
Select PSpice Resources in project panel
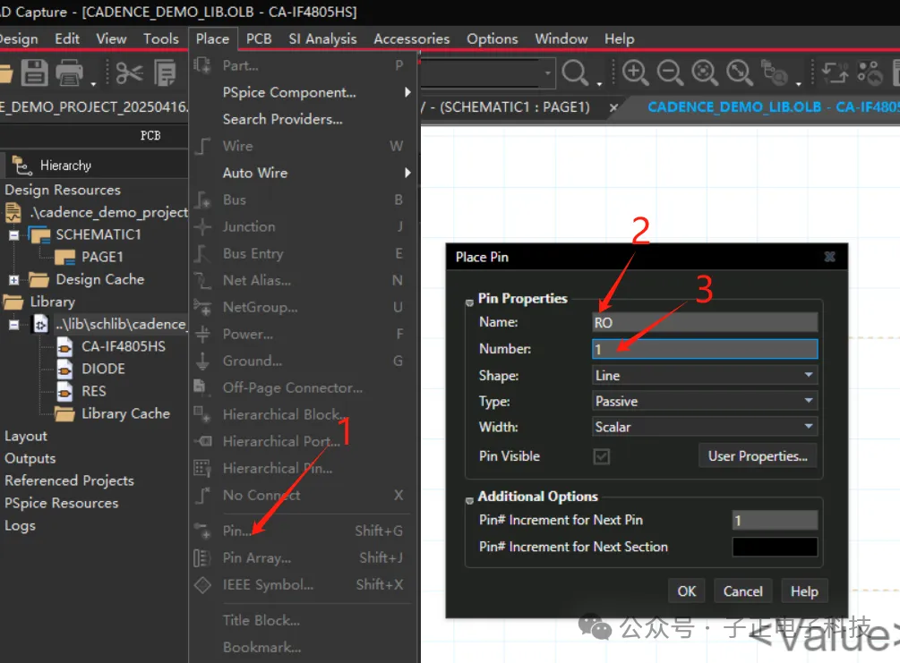coord(62,503)
